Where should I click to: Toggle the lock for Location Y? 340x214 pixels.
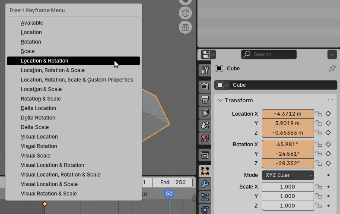pos(319,123)
